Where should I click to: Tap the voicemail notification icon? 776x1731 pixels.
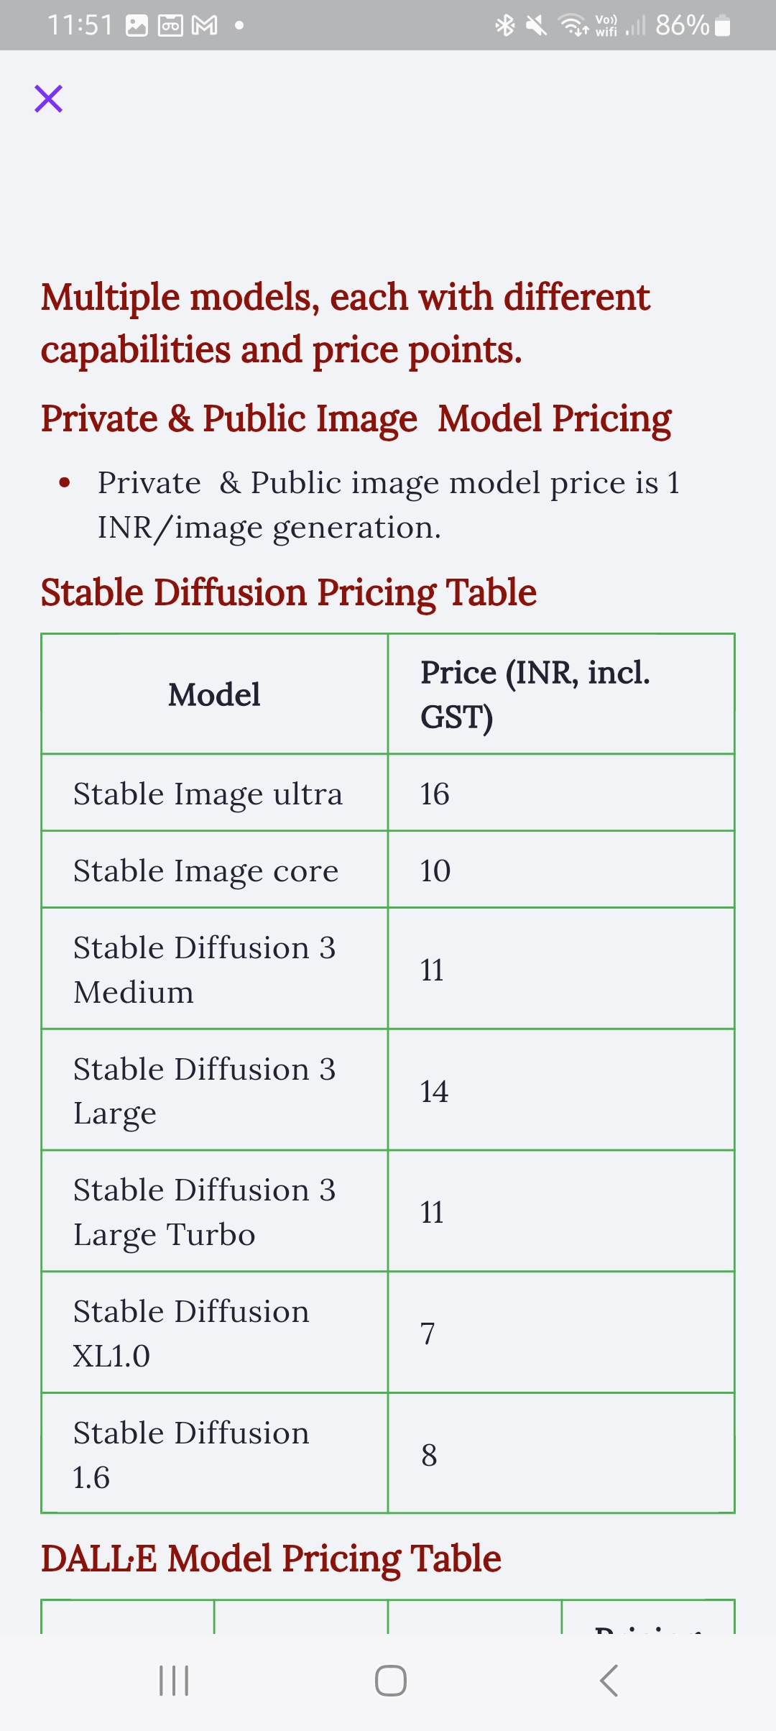(x=170, y=26)
